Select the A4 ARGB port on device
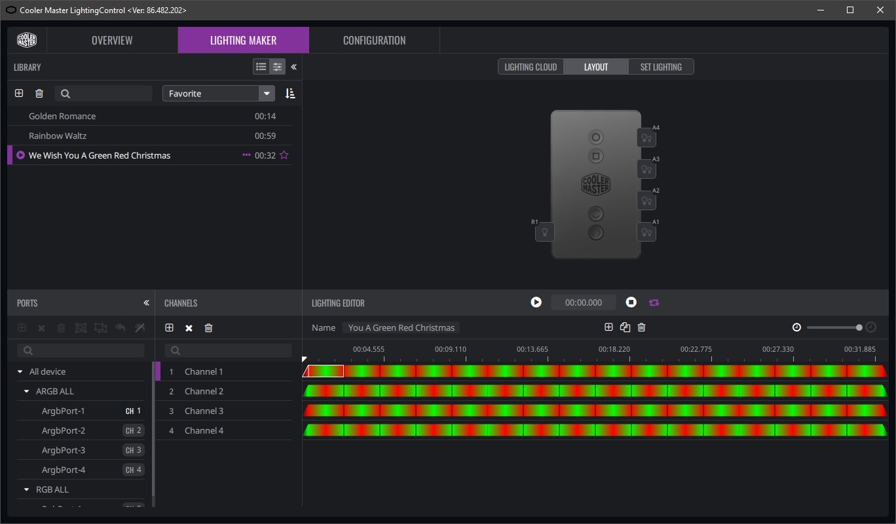896x524 pixels. 646,138
